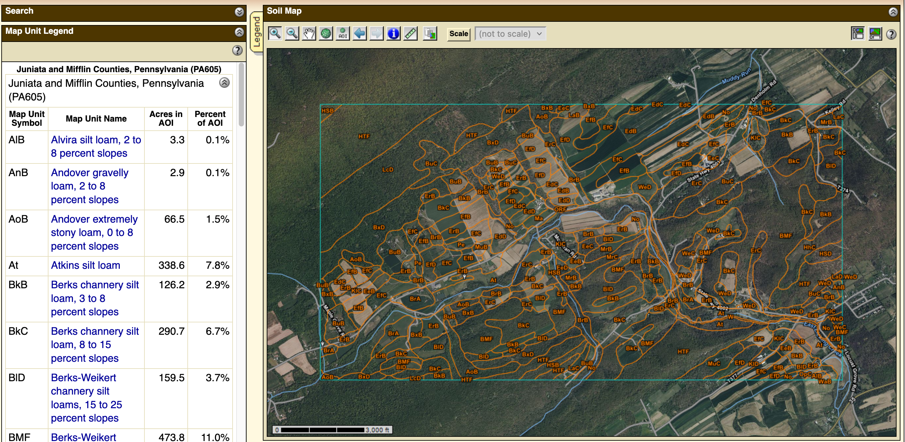Expand the Search panel
This screenshot has width=905, height=442.
point(239,12)
